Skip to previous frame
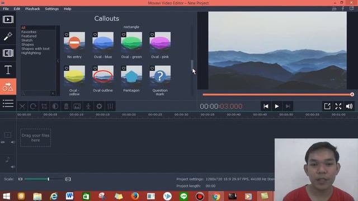The width and height of the screenshot is (358, 201). 266,106
